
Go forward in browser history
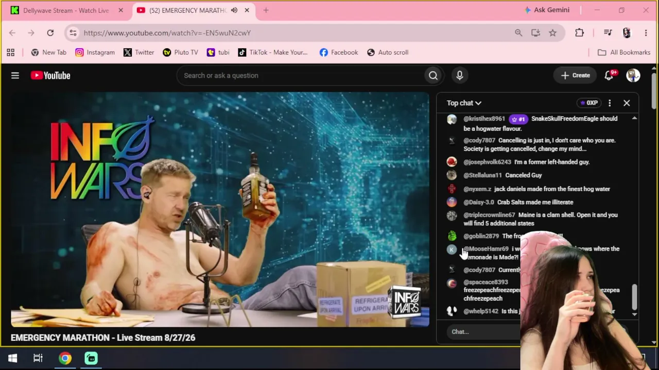(31, 33)
